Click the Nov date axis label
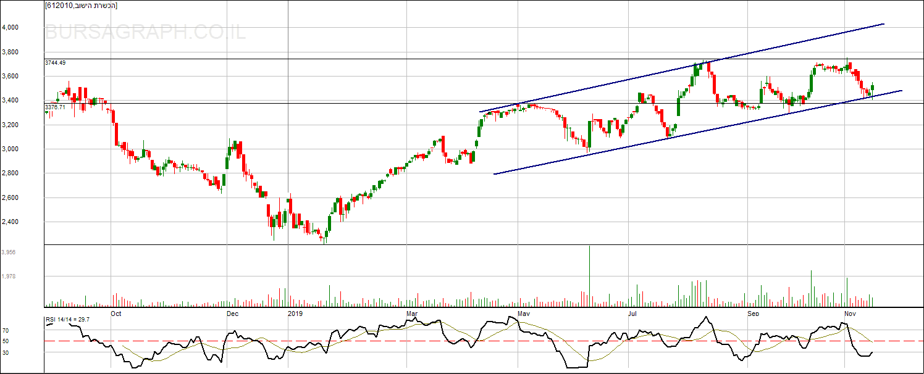The height and width of the screenshot is (374, 924). [850, 314]
